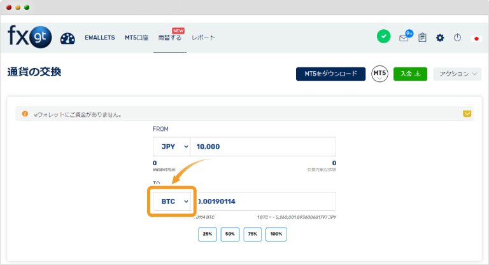The height and width of the screenshot is (265, 489).
Task: Click the power logout icon
Action: click(457, 37)
